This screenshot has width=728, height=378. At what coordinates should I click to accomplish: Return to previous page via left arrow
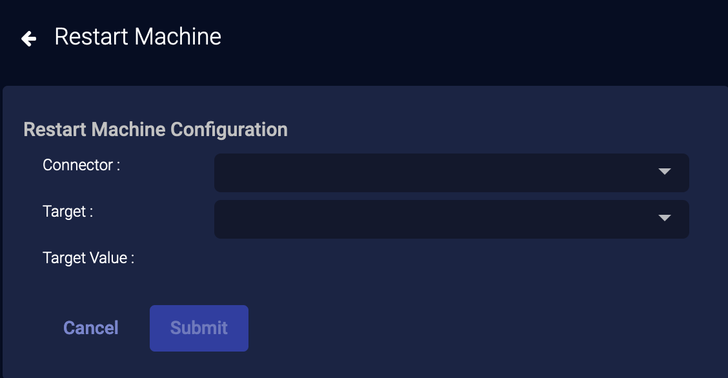(28, 39)
